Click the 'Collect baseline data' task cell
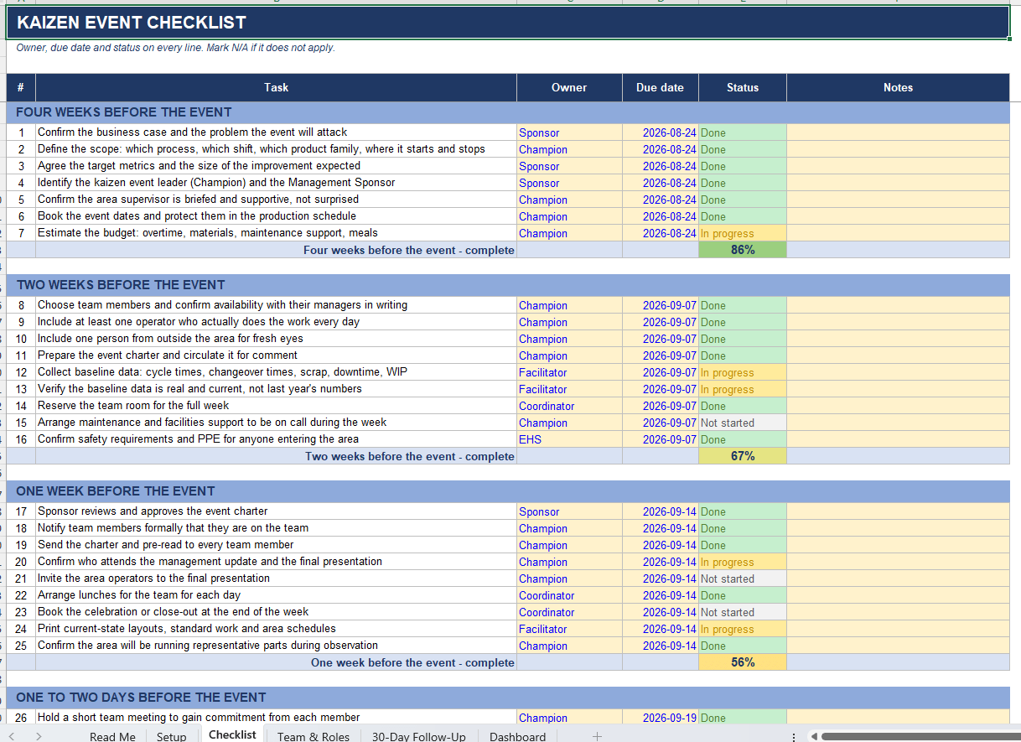The image size is (1021, 742). [x=276, y=372]
